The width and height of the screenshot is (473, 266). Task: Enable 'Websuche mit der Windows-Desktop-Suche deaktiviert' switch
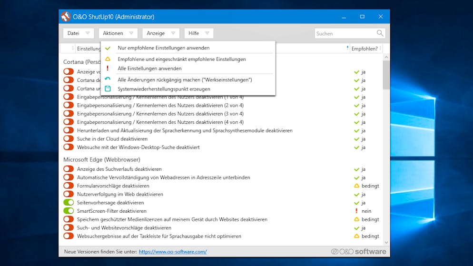point(69,147)
